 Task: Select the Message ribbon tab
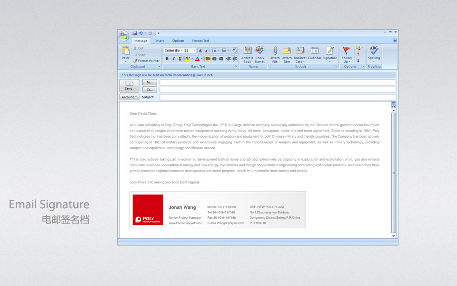141,41
